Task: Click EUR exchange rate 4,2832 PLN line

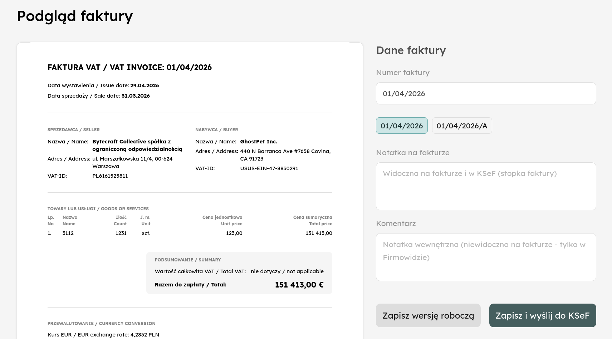Action: pyautogui.click(x=103, y=334)
